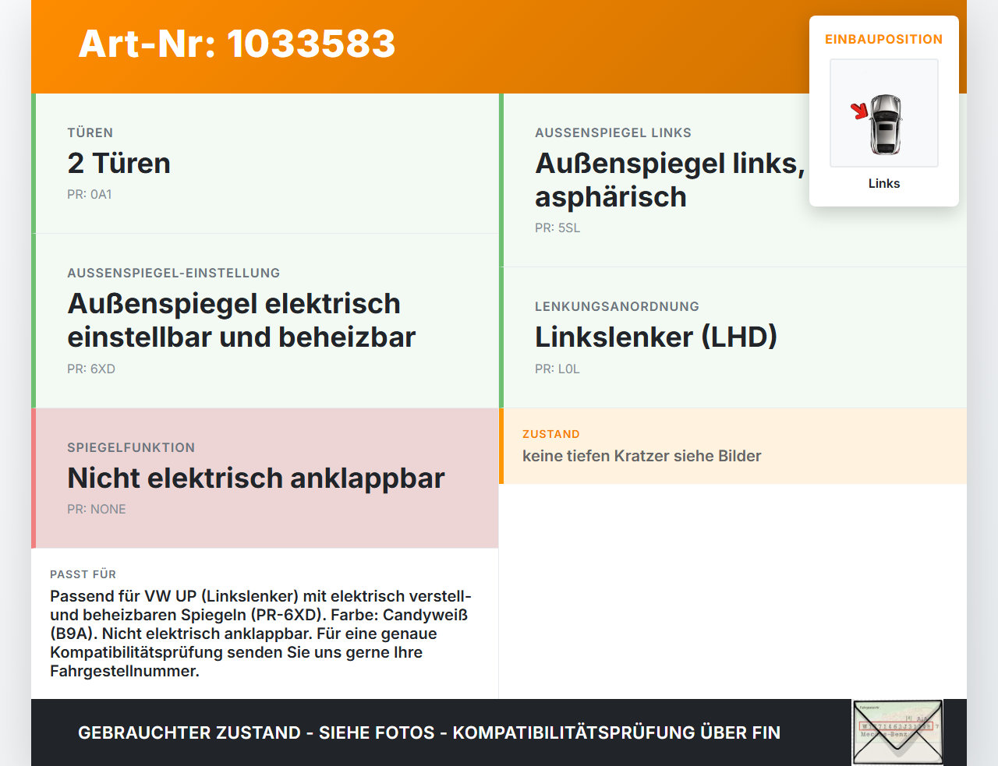Click the EINBAUPOSITION label

pos(884,39)
